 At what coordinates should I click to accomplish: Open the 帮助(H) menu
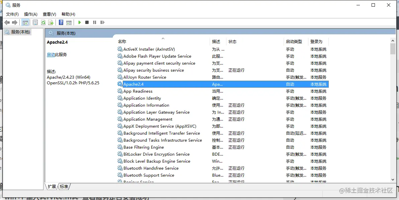click(68, 14)
